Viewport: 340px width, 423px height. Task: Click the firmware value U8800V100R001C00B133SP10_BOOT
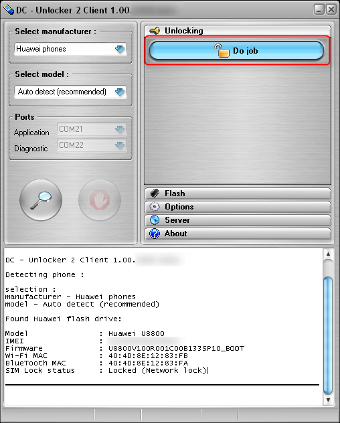pyautogui.click(x=176, y=349)
